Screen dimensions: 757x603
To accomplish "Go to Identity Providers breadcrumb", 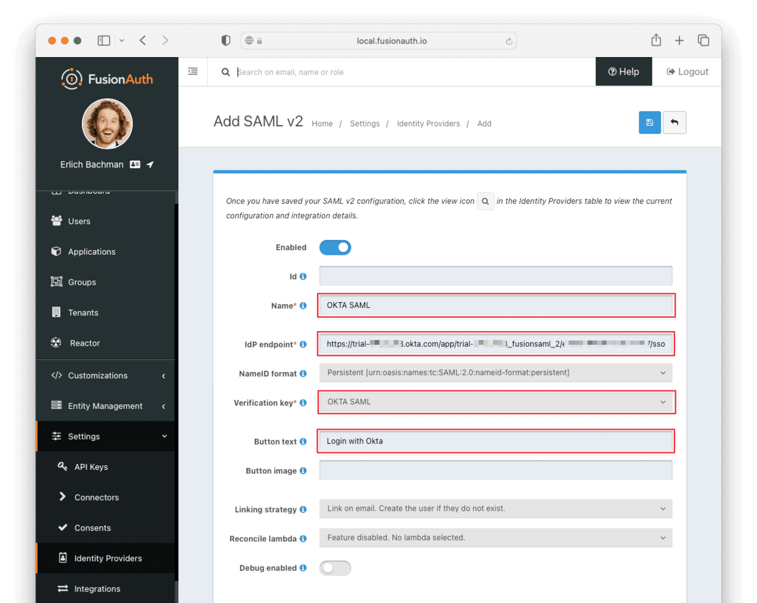I will click(x=428, y=123).
